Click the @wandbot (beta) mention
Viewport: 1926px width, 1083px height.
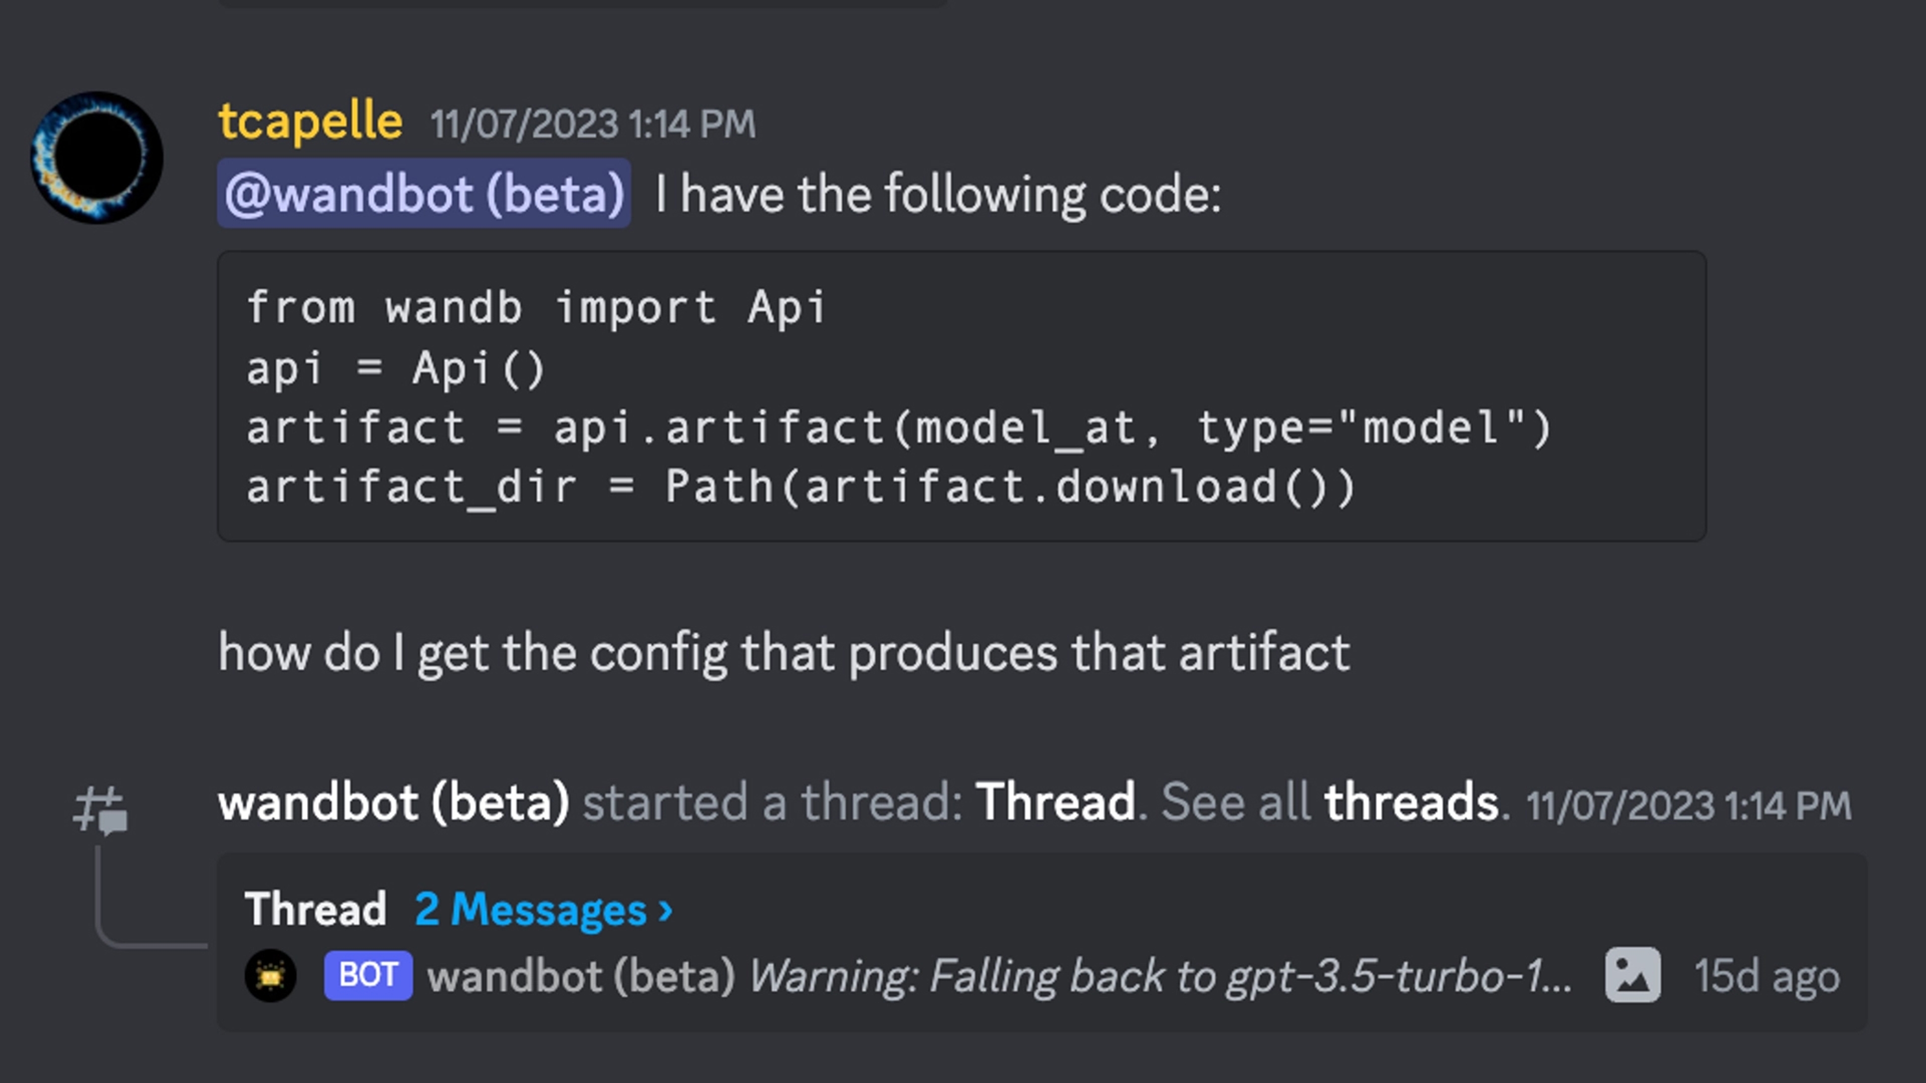pyautogui.click(x=424, y=194)
